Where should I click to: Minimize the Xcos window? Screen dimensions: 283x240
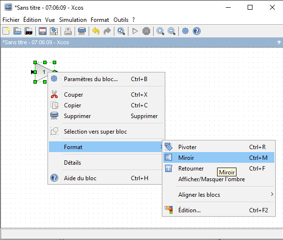[x=228, y=7]
